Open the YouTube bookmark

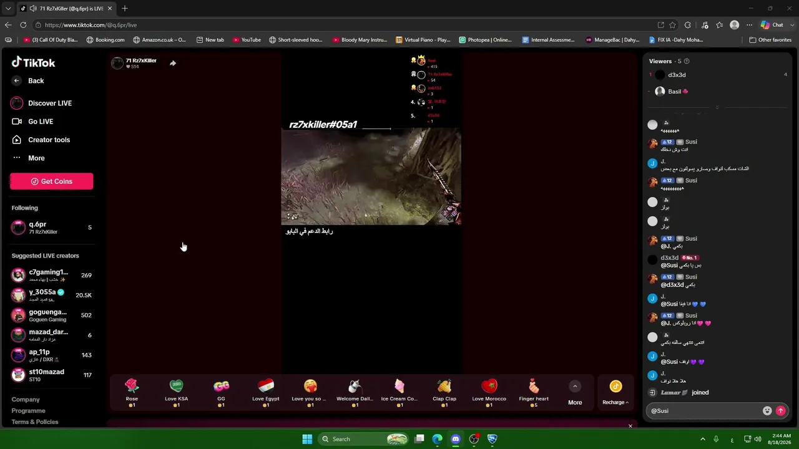[247, 40]
